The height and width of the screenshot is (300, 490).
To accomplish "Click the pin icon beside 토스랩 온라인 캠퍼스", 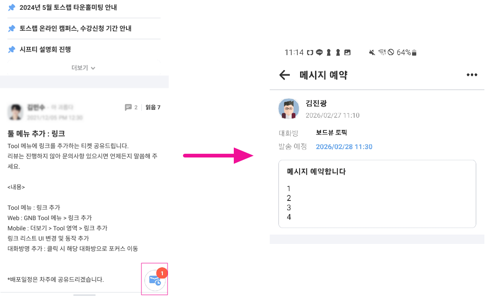I will pos(12,29).
